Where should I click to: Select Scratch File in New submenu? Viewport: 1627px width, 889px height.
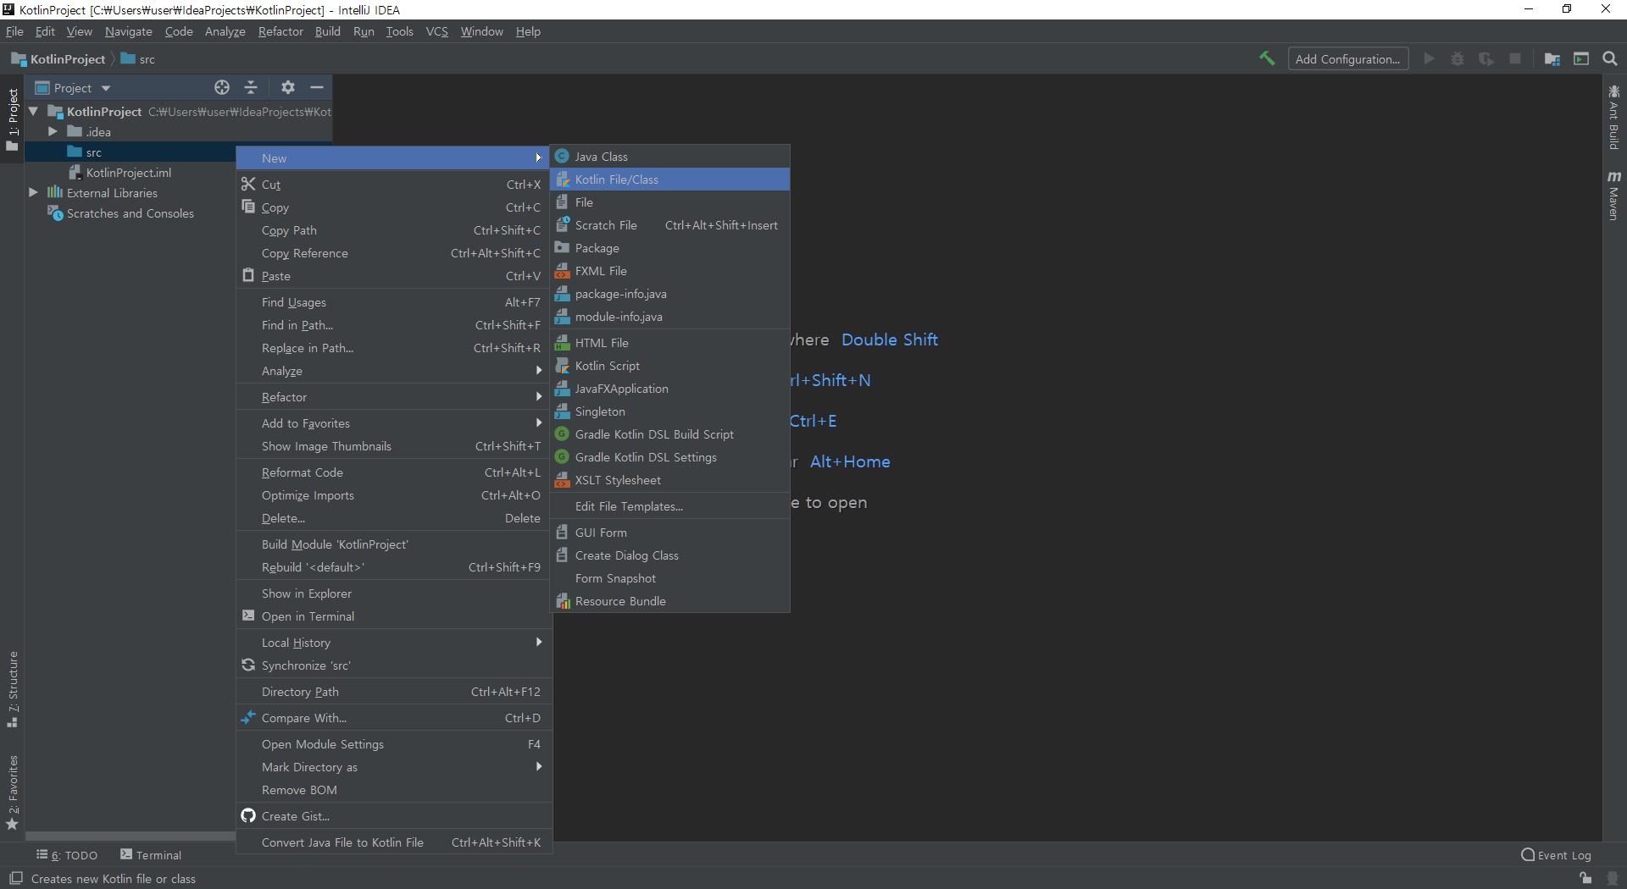[669, 225]
